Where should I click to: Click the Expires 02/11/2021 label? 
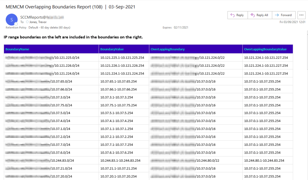(x=175, y=27)
